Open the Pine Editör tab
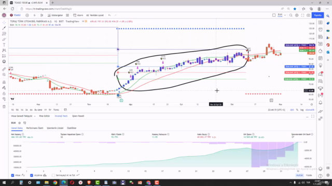 [x=45, y=116]
